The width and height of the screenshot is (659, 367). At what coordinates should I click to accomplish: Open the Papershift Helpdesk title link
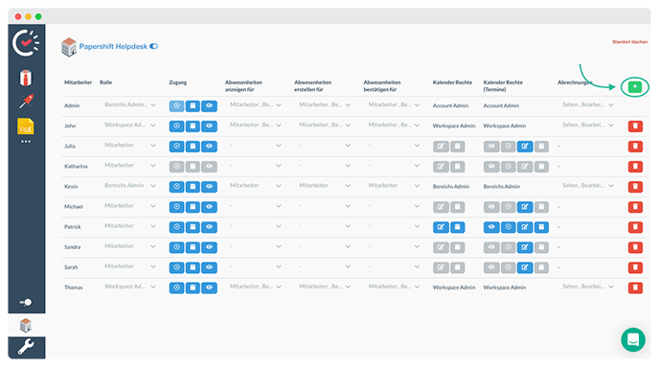[x=113, y=46]
